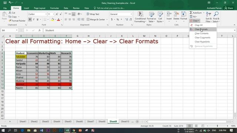Click the Save icon in quick access toolbar
The height and width of the screenshot is (133, 237).
(x=5, y=3)
